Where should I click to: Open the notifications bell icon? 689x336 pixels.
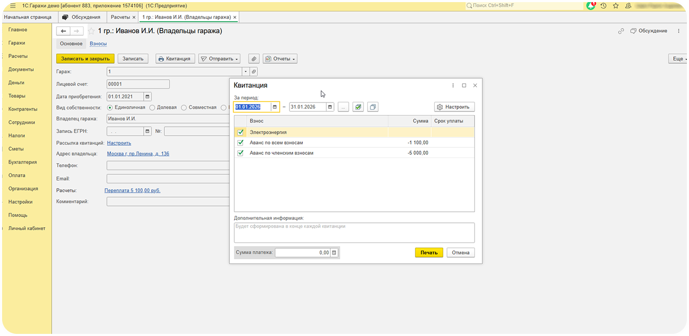pos(591,5)
